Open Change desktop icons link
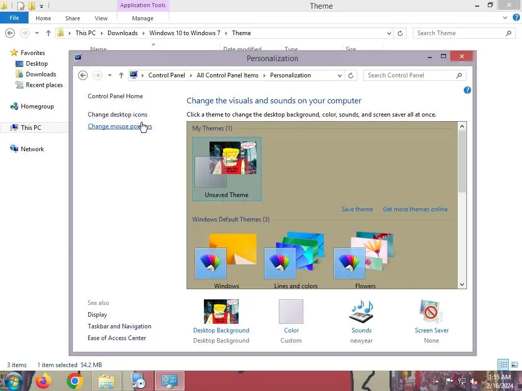Image resolution: width=522 pixels, height=391 pixels. 118,115
